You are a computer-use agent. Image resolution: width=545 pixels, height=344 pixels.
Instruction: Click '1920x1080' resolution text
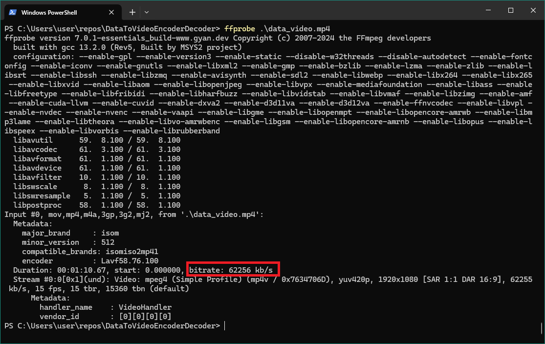tap(398, 279)
